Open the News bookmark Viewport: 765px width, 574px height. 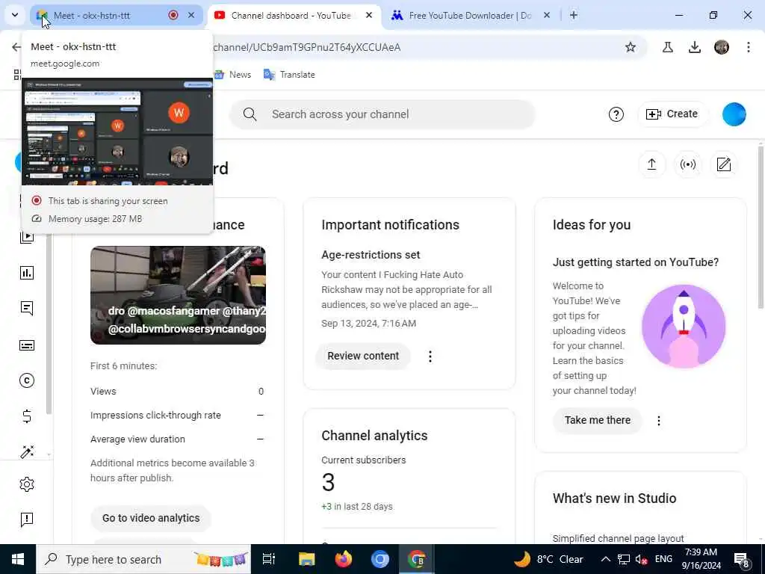233,75
